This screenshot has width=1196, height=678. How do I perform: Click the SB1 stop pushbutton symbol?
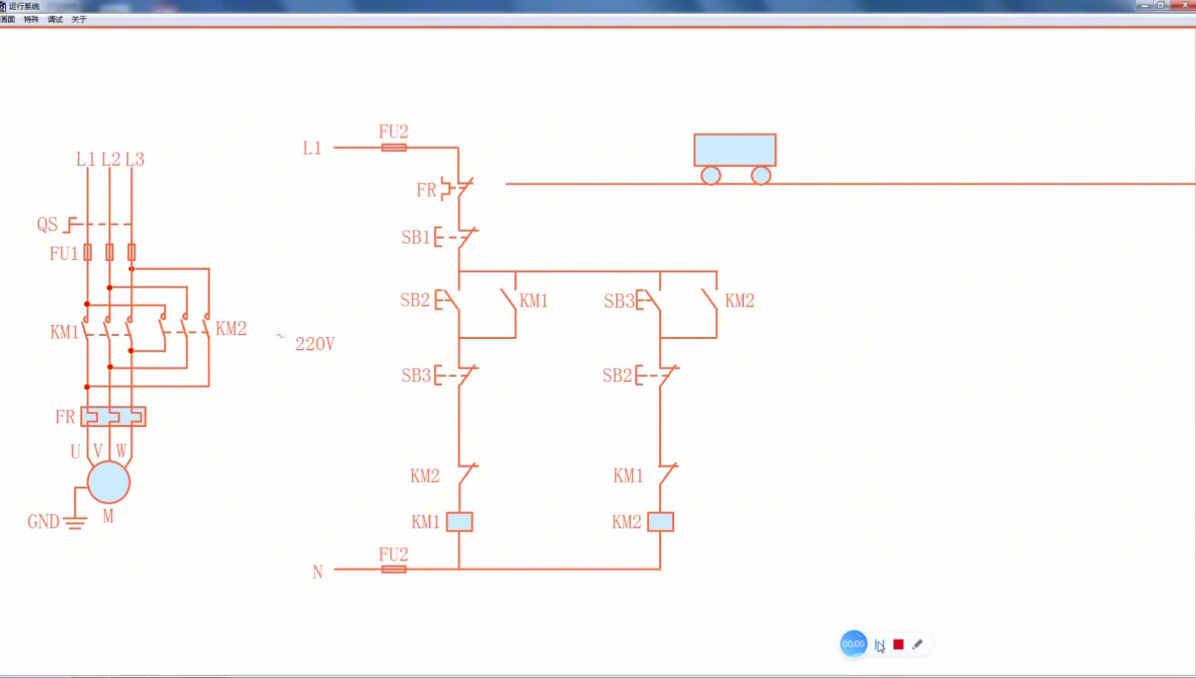pos(456,237)
